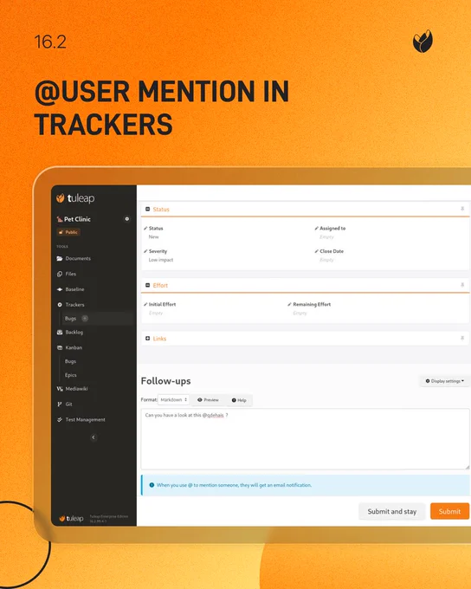
Task: Open the Baseline tool
Action: tap(74, 289)
